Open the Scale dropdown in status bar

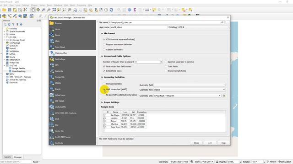[x=212, y=162]
